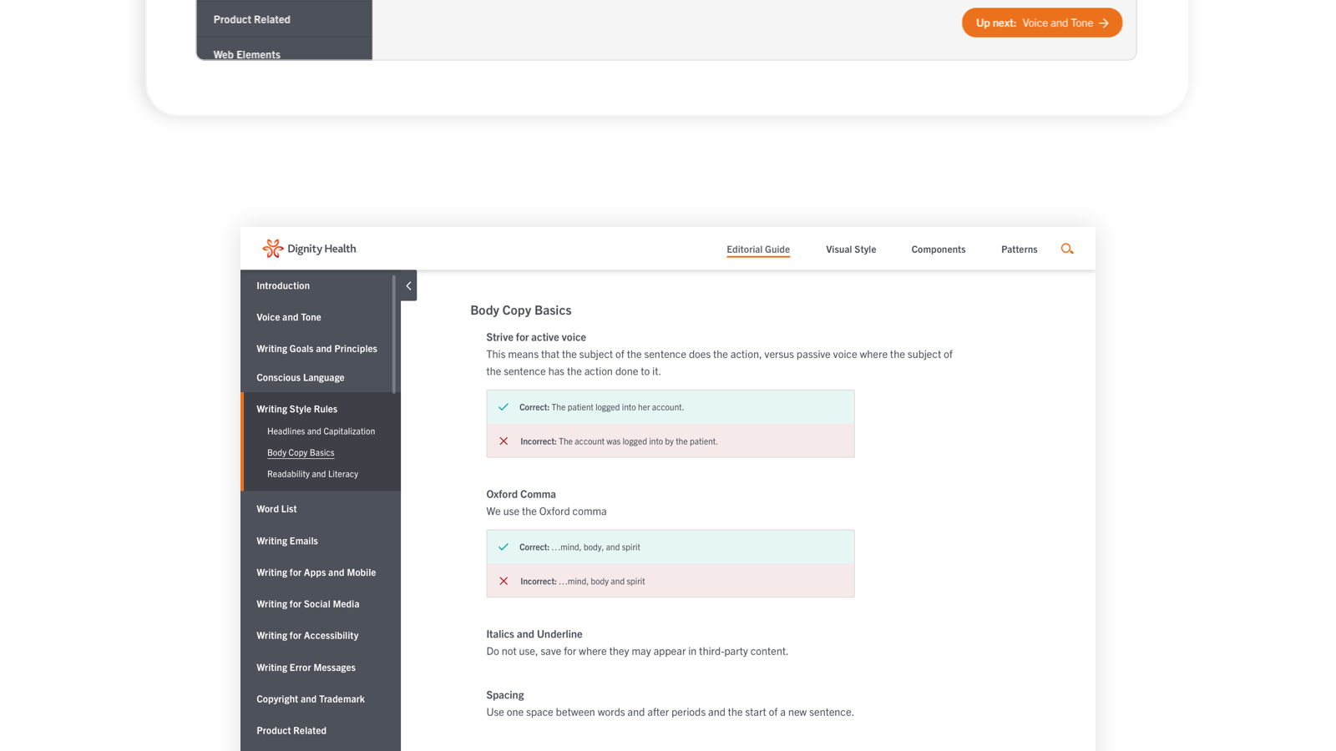Screen dimensions: 1336x751
Task: Click 'Incorrect: …mind, body and spirit'
Action: click(x=583, y=582)
